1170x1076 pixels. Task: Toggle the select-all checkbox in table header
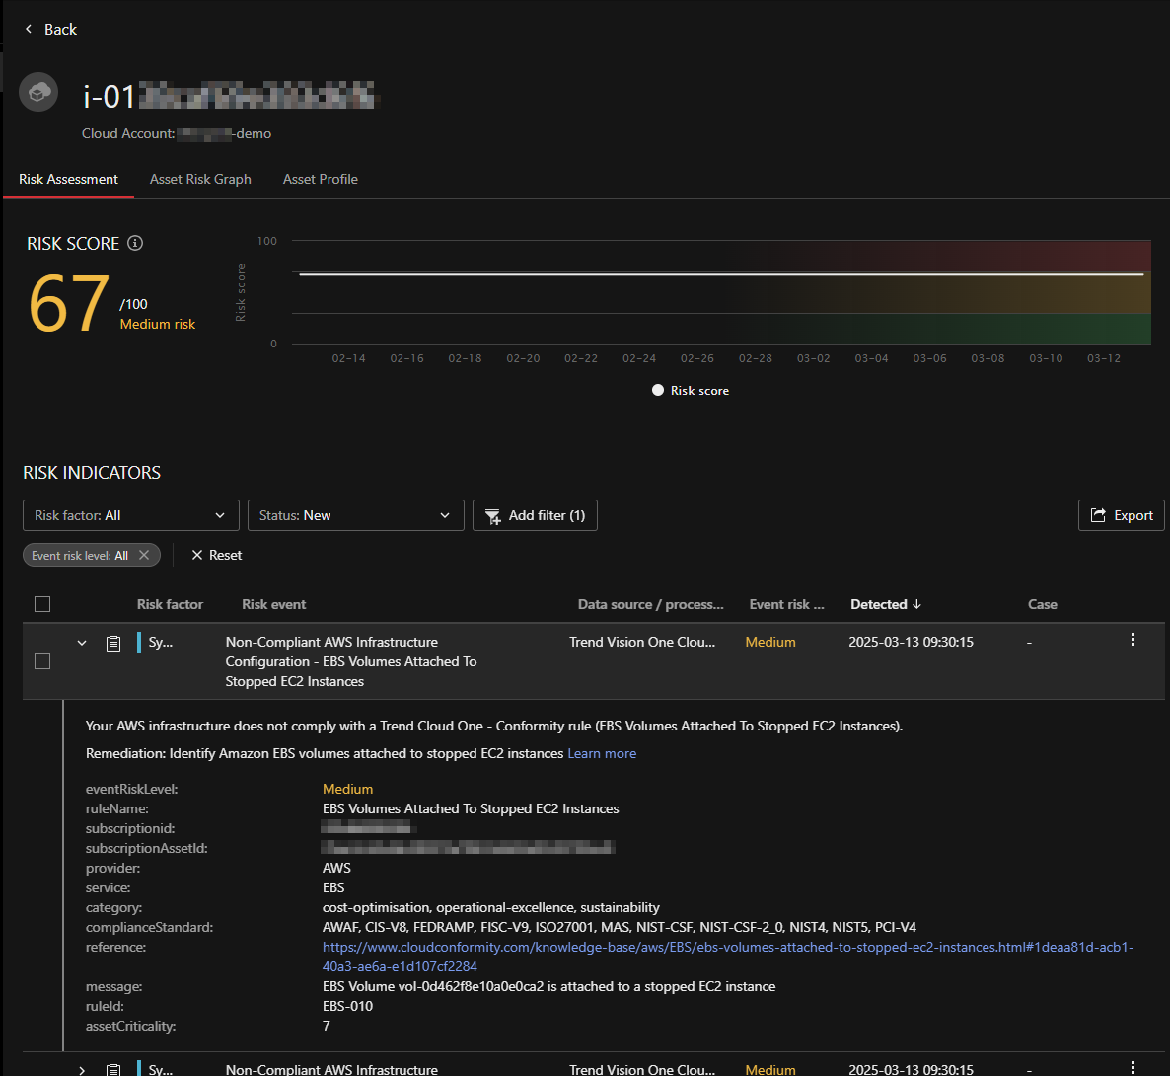tap(42, 604)
